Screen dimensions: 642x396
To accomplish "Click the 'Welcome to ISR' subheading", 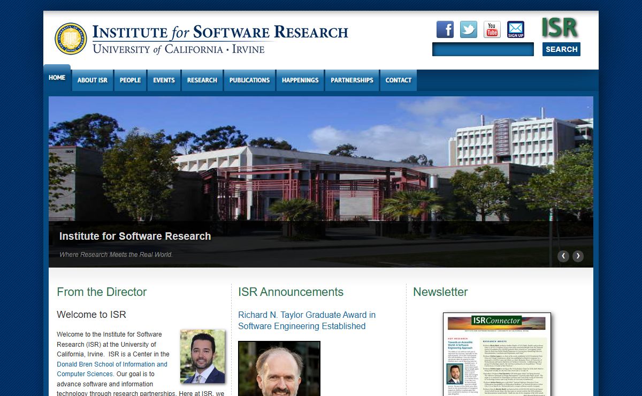I will 91,315.
